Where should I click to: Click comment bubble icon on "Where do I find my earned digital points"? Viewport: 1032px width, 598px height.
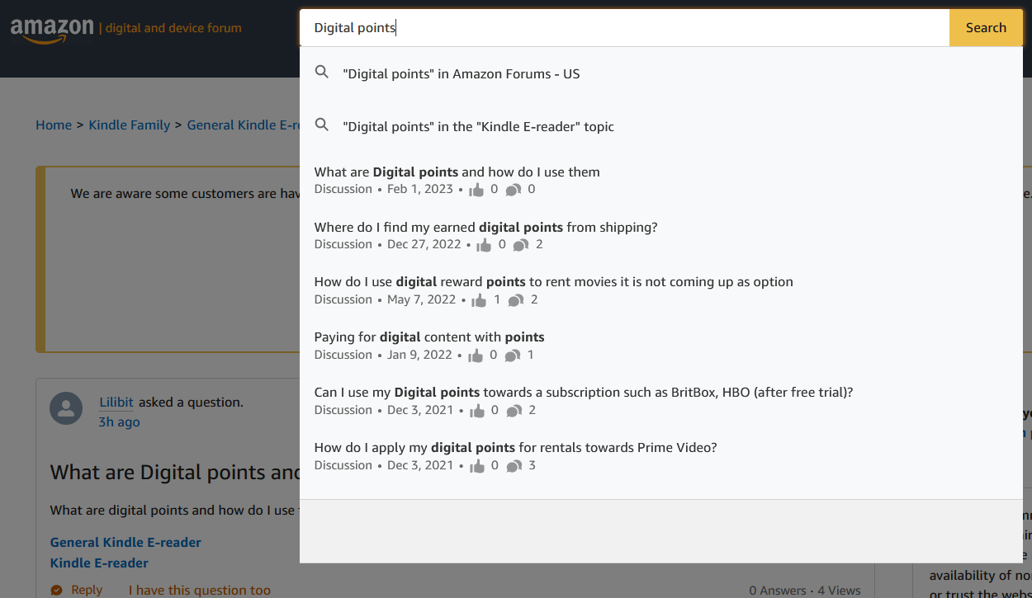point(520,244)
